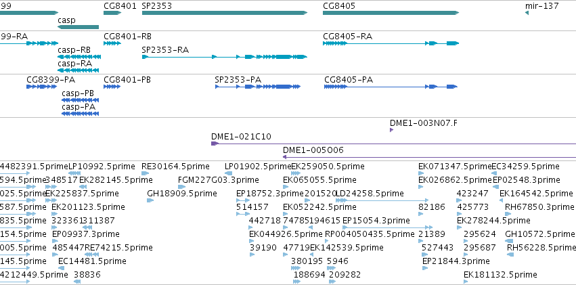This screenshot has width=576, height=285.
Task: Click the CG8399-PA feature label
Action: pyautogui.click(x=51, y=80)
